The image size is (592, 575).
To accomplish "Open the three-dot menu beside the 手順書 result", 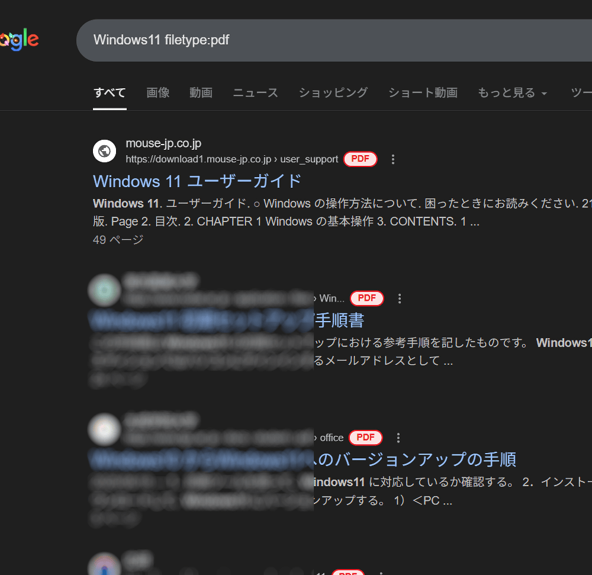I will coord(400,298).
